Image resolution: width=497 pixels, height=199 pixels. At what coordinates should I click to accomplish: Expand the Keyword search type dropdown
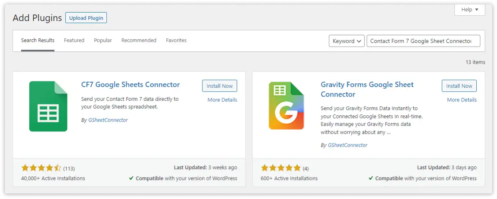(x=346, y=41)
